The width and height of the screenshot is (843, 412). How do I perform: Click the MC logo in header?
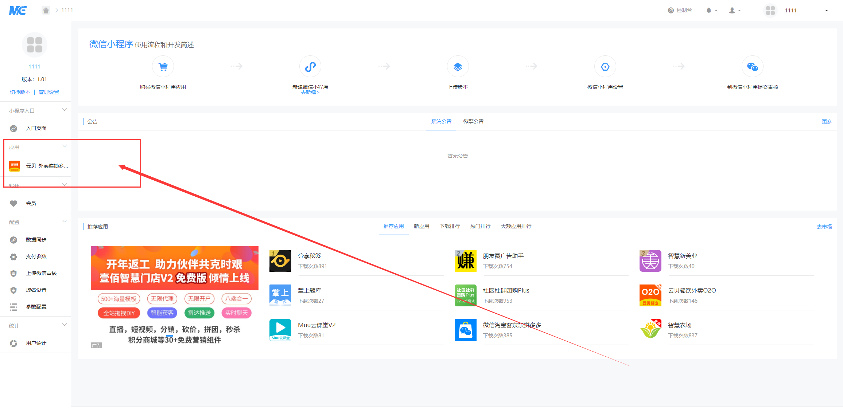[18, 11]
